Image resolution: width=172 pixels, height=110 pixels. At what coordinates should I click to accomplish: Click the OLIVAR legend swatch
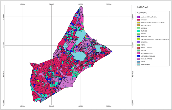tap(138, 45)
